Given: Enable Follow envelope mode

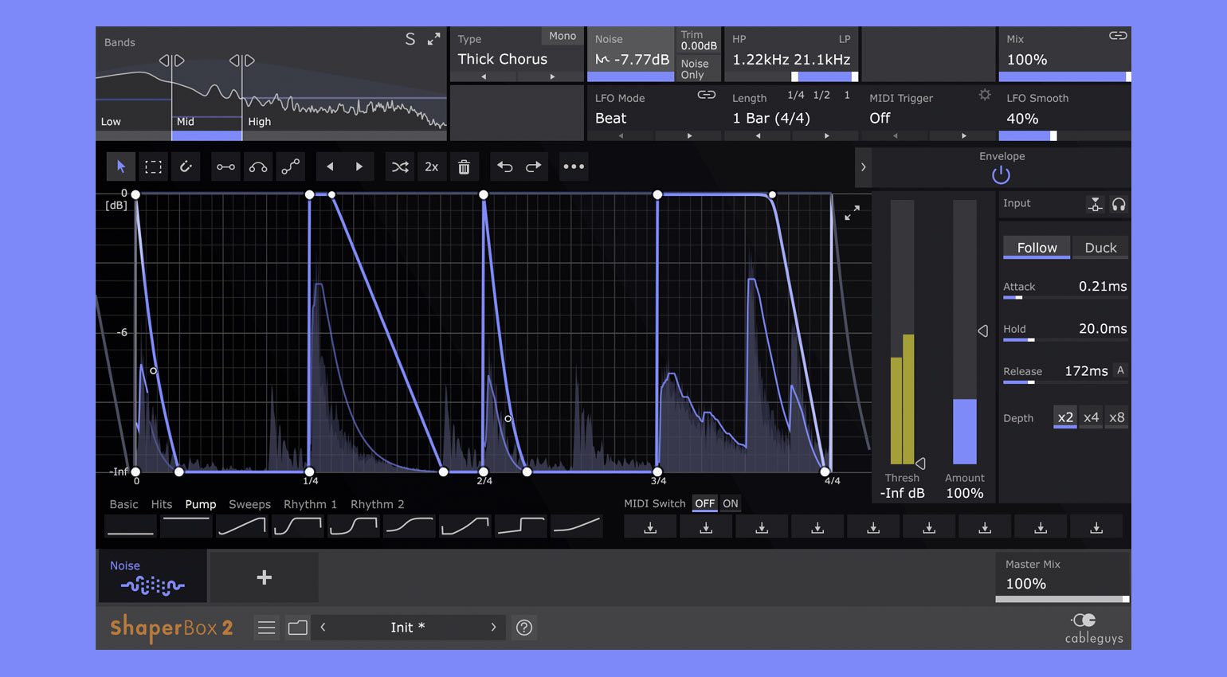Looking at the screenshot, I should pos(1037,248).
